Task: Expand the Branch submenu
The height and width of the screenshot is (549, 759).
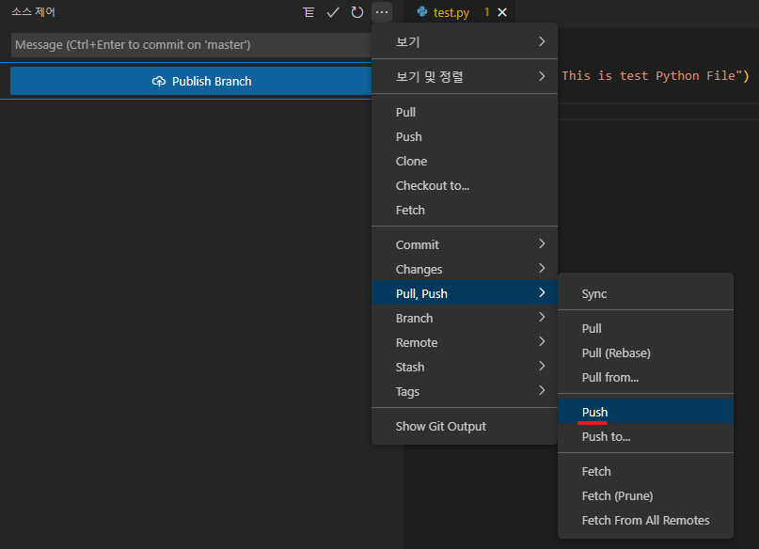Action: point(465,318)
